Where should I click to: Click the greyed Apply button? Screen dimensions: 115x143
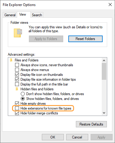(x=101, y=137)
